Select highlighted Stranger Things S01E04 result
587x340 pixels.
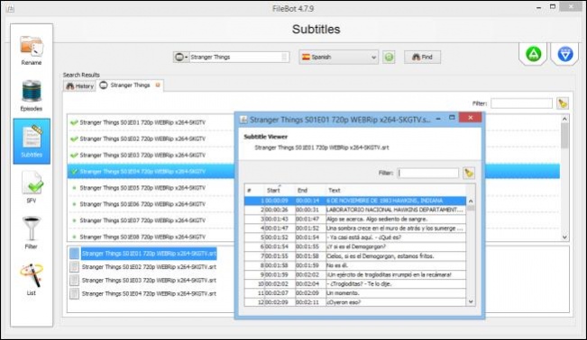(x=151, y=172)
